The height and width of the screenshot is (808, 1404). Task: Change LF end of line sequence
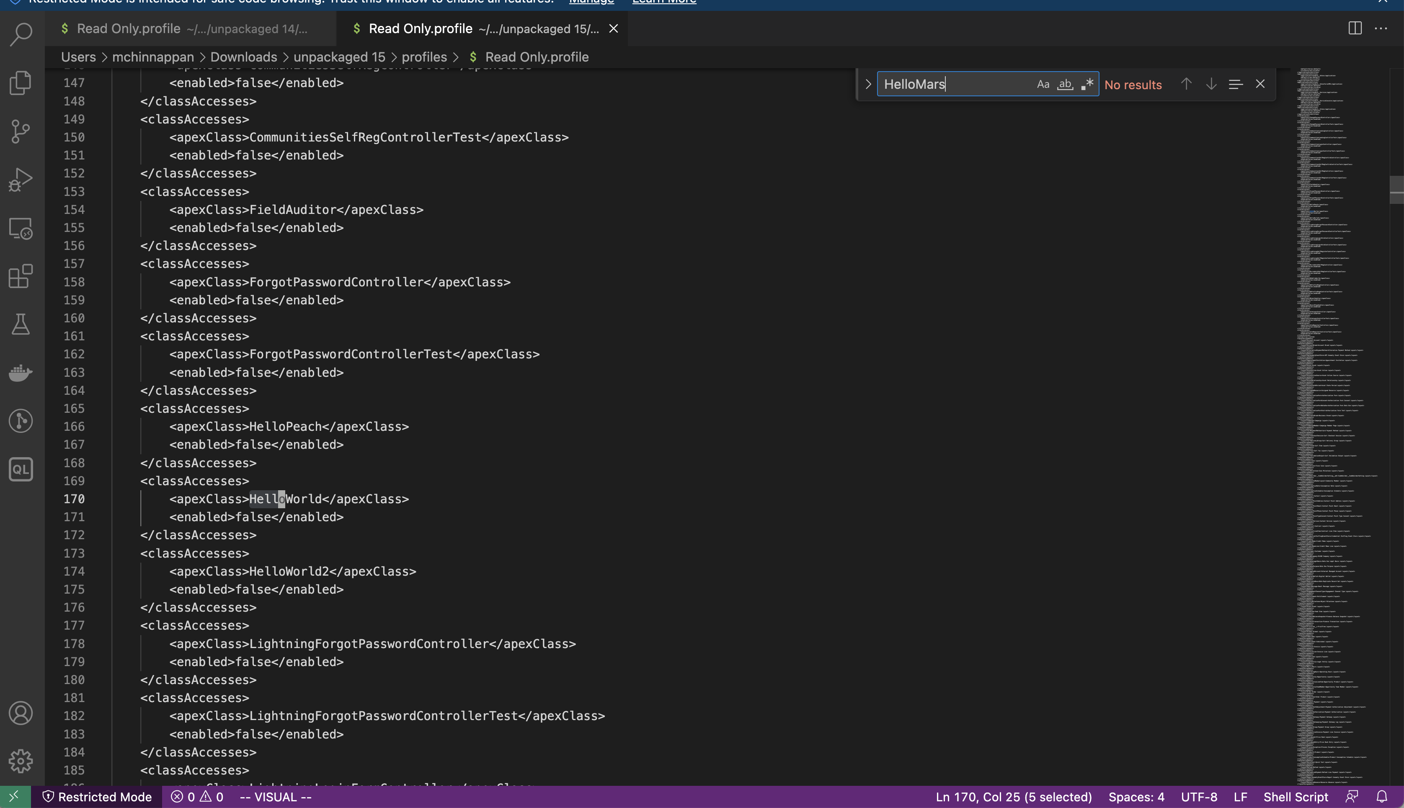tap(1241, 797)
